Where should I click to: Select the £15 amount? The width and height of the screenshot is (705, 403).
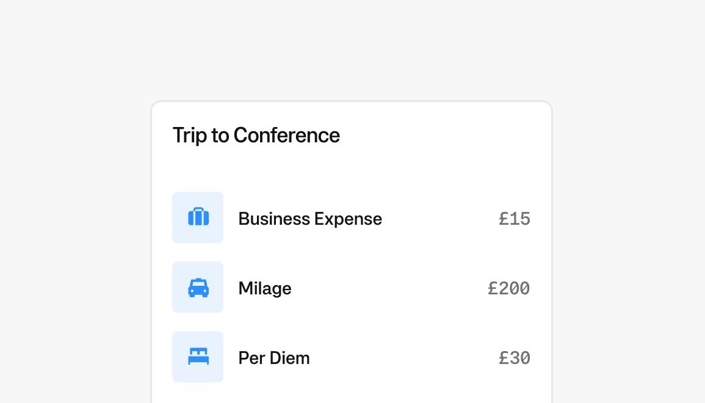pos(515,219)
